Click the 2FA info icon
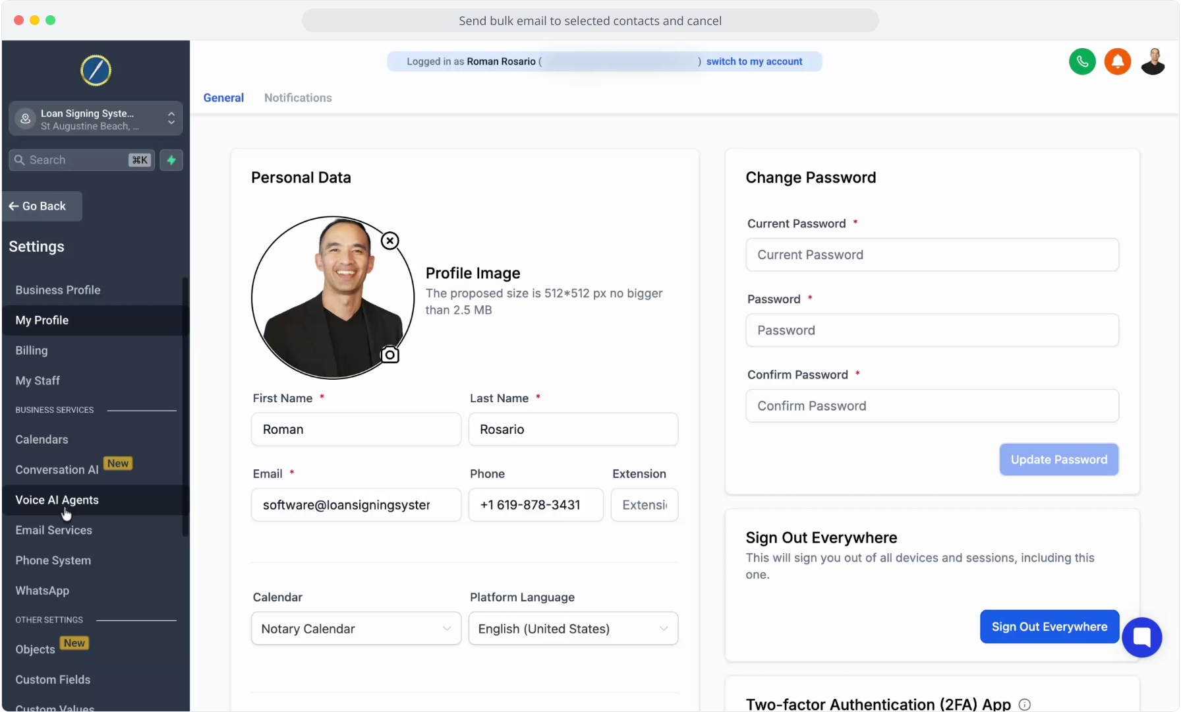1181x712 pixels. (x=1025, y=704)
